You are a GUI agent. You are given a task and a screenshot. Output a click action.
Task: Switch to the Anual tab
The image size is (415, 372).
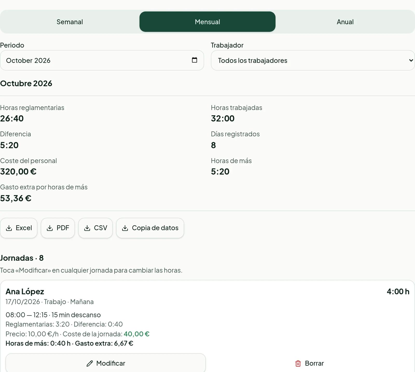point(345,22)
